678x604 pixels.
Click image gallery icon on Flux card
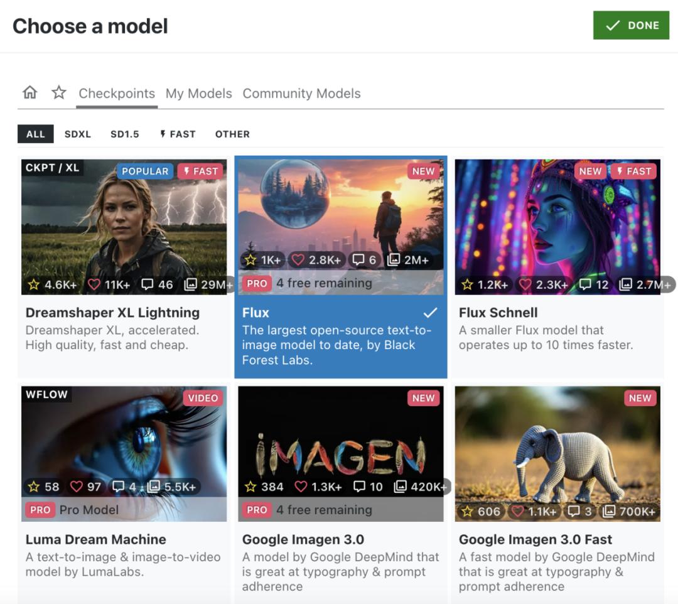(394, 260)
